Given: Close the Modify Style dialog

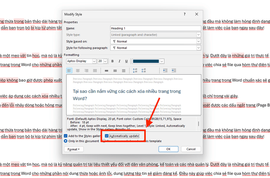Looking at the screenshot, I should coord(197,14).
